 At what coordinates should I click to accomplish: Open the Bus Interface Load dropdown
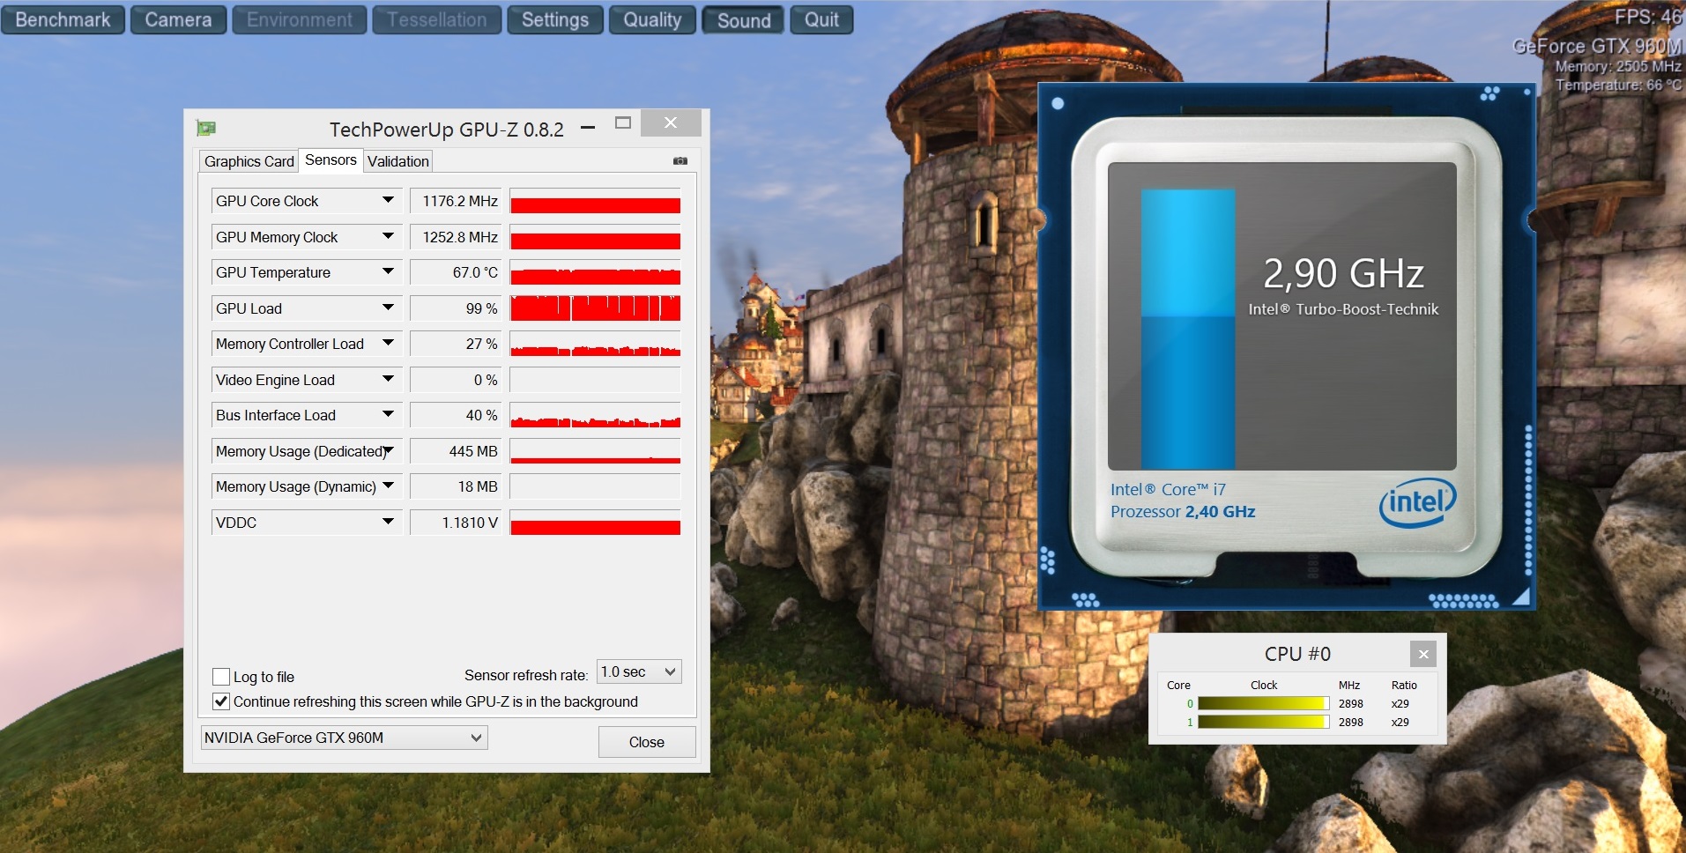pos(388,415)
